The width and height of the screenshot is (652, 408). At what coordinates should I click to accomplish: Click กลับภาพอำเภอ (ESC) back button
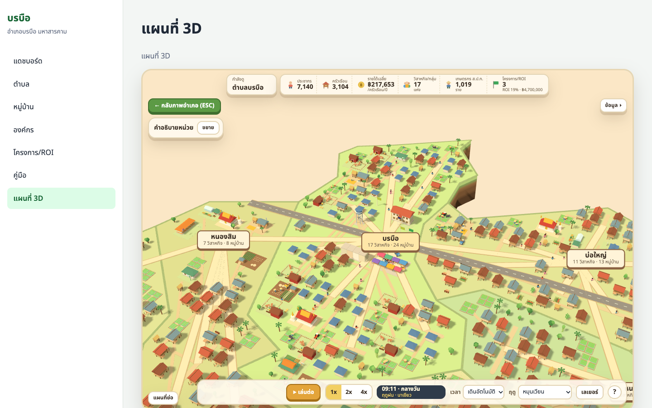point(184,106)
